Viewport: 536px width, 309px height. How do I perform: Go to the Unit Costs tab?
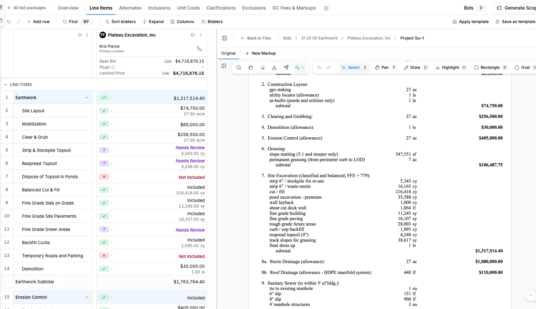(x=188, y=8)
